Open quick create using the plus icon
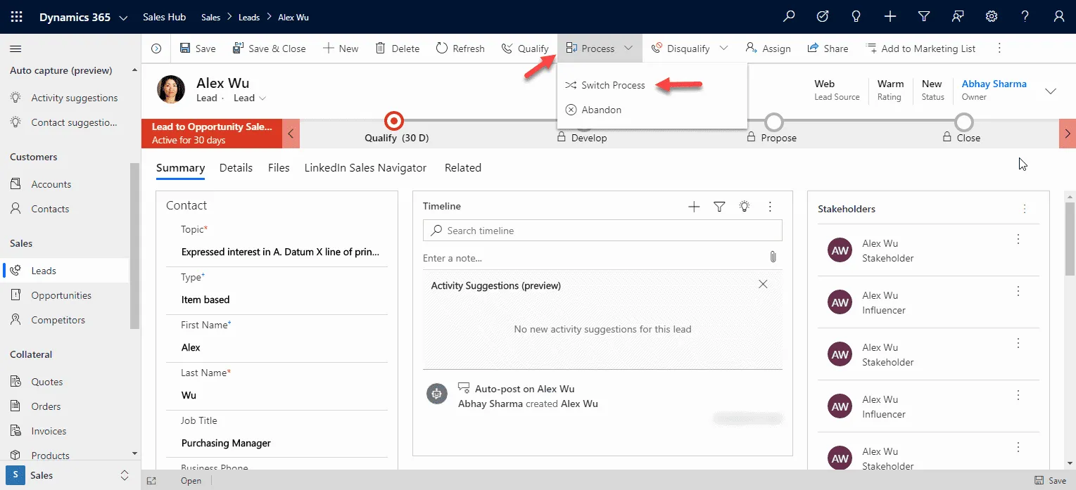This screenshot has height=490, width=1076. [890, 16]
